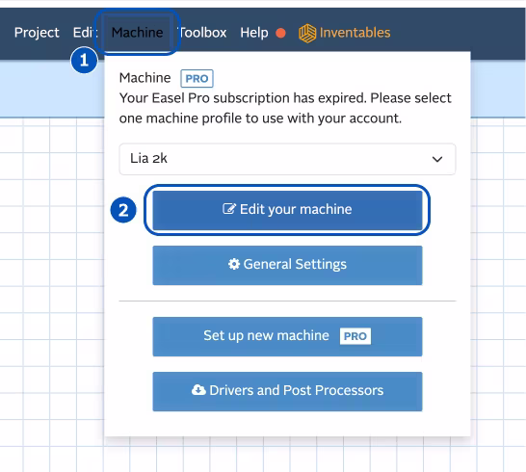This screenshot has width=526, height=472.
Task: Click the Edit your machine button
Action: tap(287, 210)
